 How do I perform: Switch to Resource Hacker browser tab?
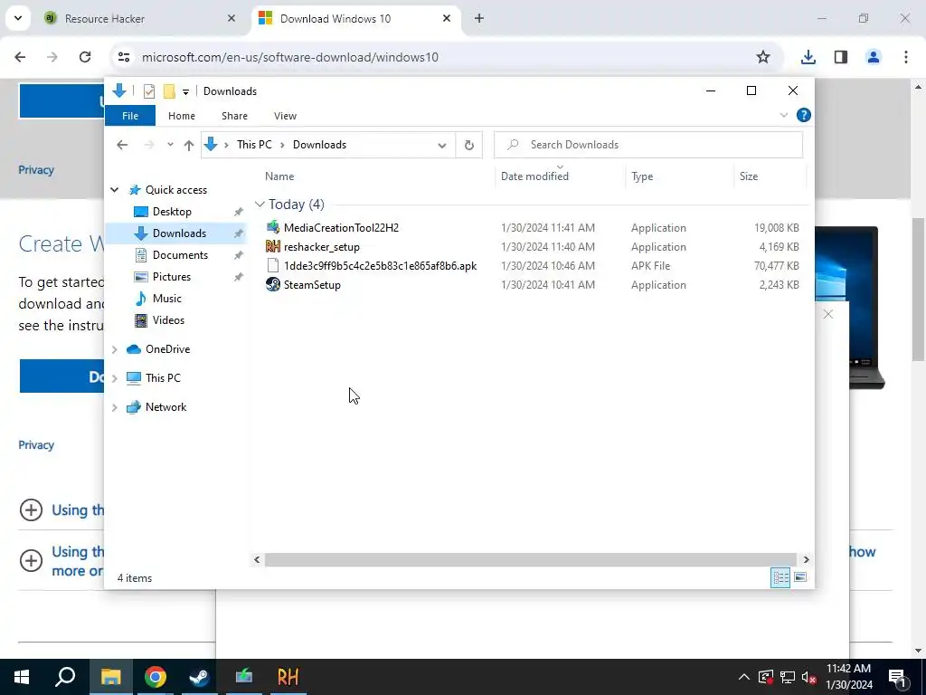click(x=140, y=18)
